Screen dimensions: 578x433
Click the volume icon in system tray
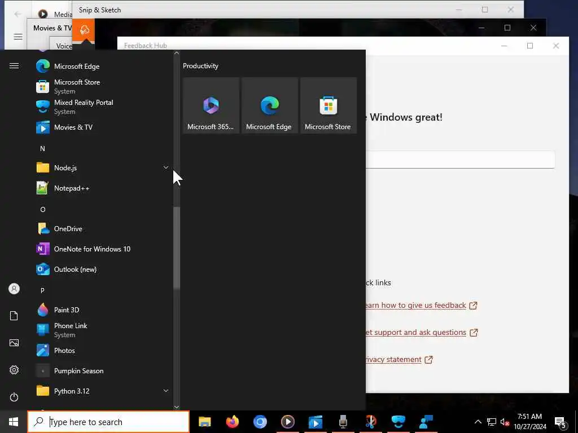tap(504, 422)
